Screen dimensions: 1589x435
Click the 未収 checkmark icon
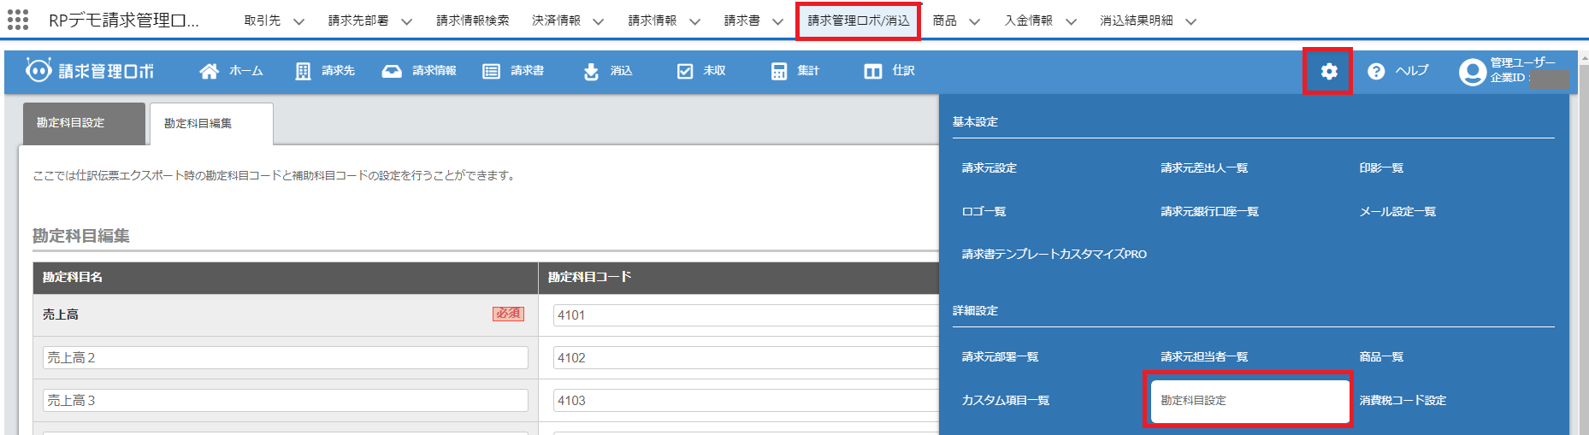pyautogui.click(x=685, y=71)
